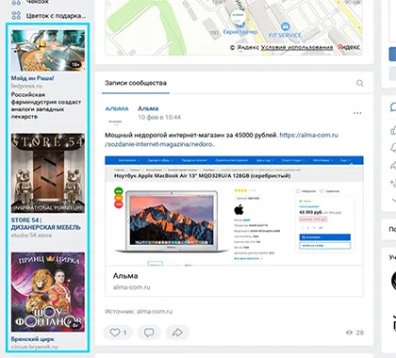The image size is (396, 358).
Task: Open Мэйд ин Раша ad image
Action: pyautogui.click(x=48, y=51)
